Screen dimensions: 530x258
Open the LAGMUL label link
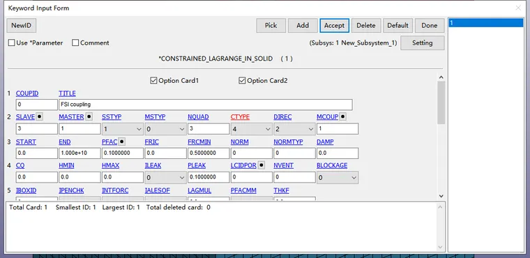point(199,190)
